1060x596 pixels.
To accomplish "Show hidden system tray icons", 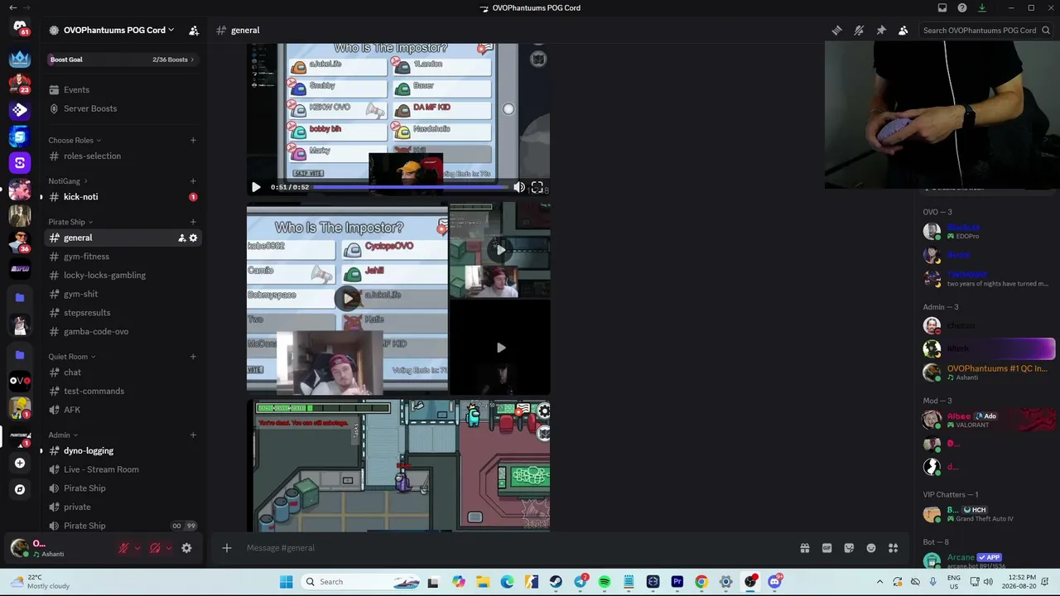I will click(x=879, y=582).
